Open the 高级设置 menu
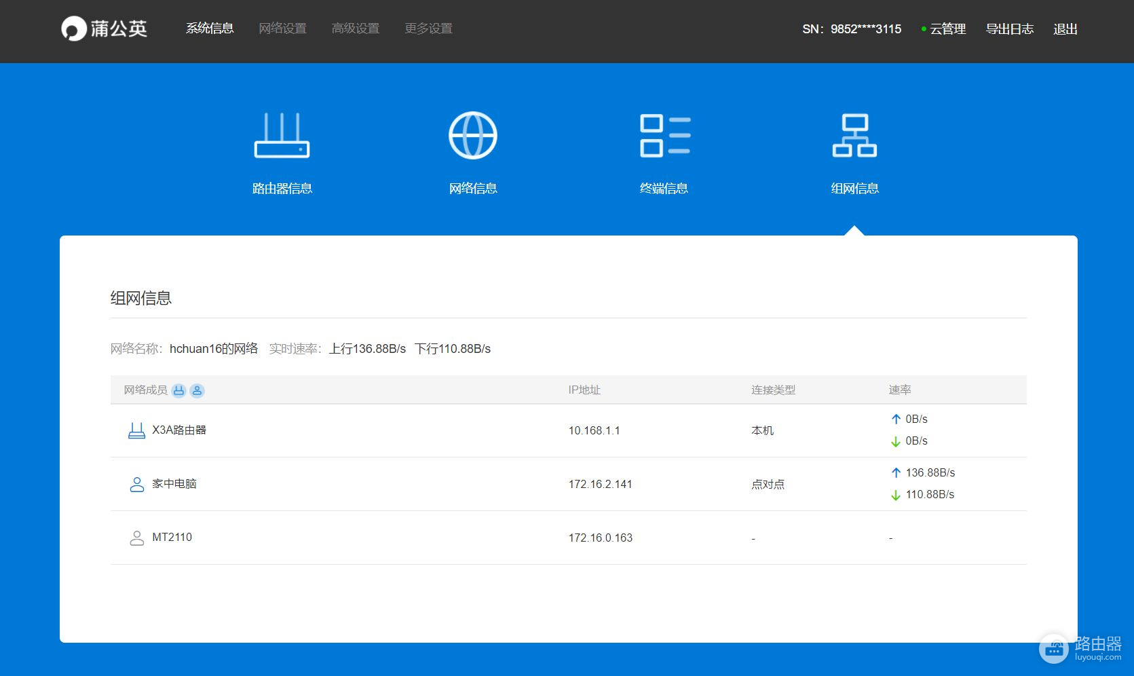Viewport: 1134px width, 676px height. coord(356,29)
